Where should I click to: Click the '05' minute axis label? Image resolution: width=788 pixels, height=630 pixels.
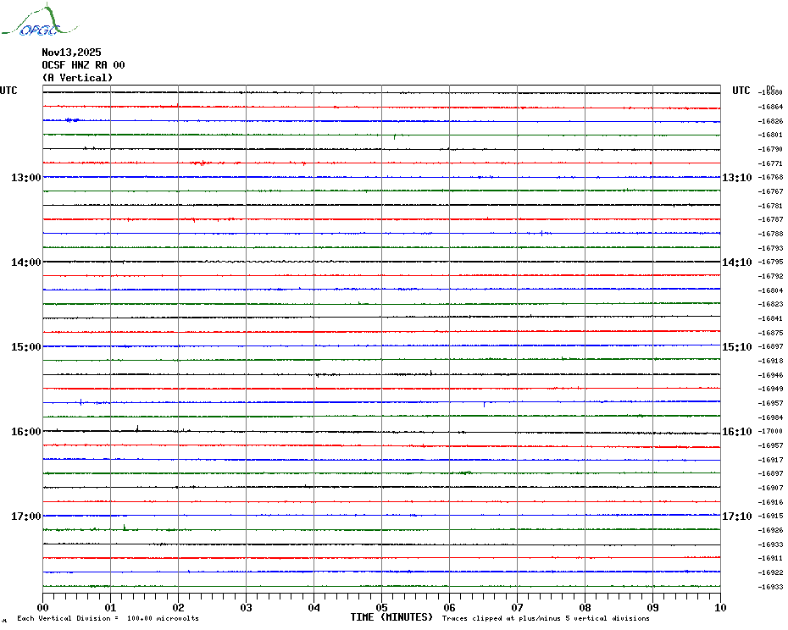click(x=382, y=607)
